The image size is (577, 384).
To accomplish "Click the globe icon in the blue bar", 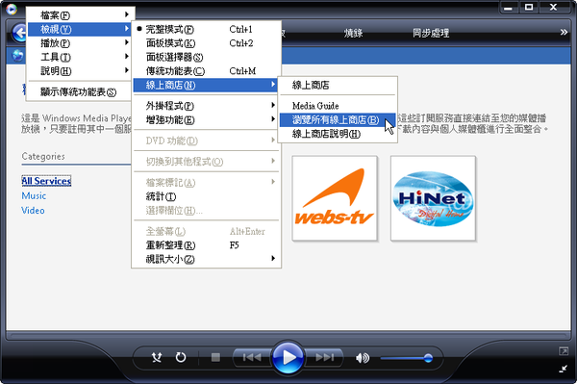I will point(17,56).
